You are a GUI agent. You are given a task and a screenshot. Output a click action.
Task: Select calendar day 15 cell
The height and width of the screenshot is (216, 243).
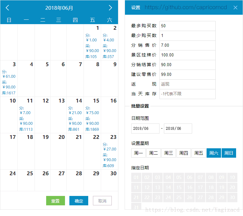pyautogui.click(x=92, y=115)
